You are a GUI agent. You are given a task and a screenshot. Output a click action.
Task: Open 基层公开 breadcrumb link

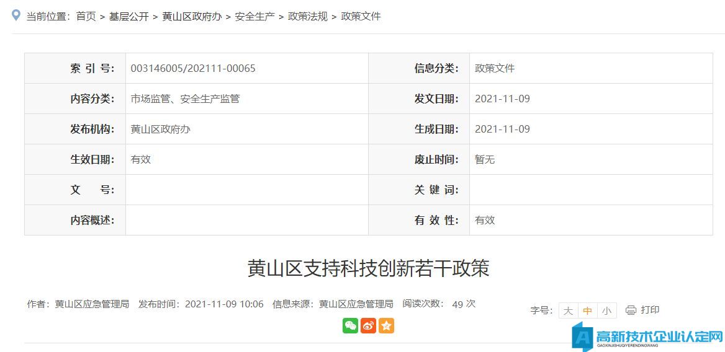[129, 17]
